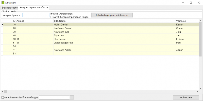The image size is (203, 101).
Task: Click the current row indicator arrow
Action: (2, 24)
